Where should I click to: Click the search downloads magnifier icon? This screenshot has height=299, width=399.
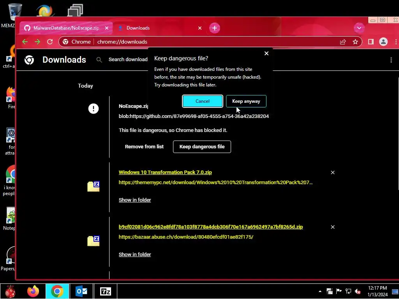point(99,60)
